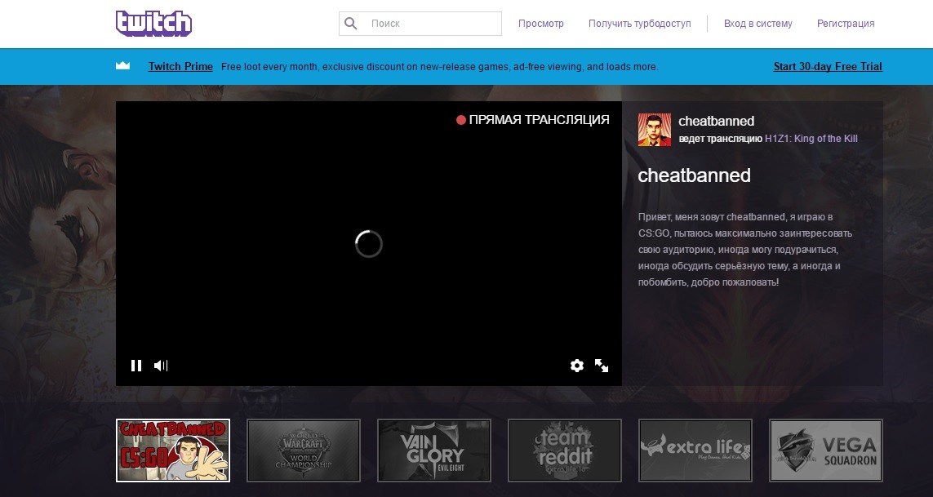Click the loading video player area
Viewport: 933px width, 497px height.
click(x=368, y=243)
